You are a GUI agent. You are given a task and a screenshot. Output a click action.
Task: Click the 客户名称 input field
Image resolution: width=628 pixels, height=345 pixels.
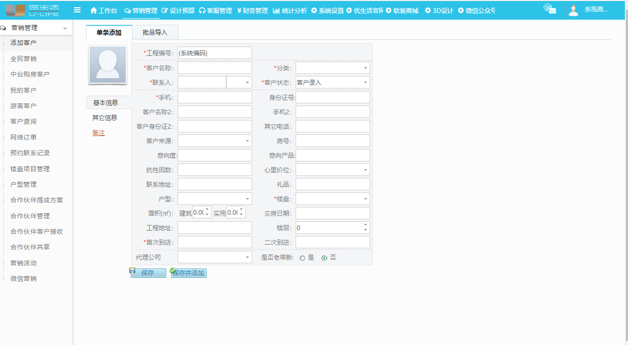click(x=214, y=67)
